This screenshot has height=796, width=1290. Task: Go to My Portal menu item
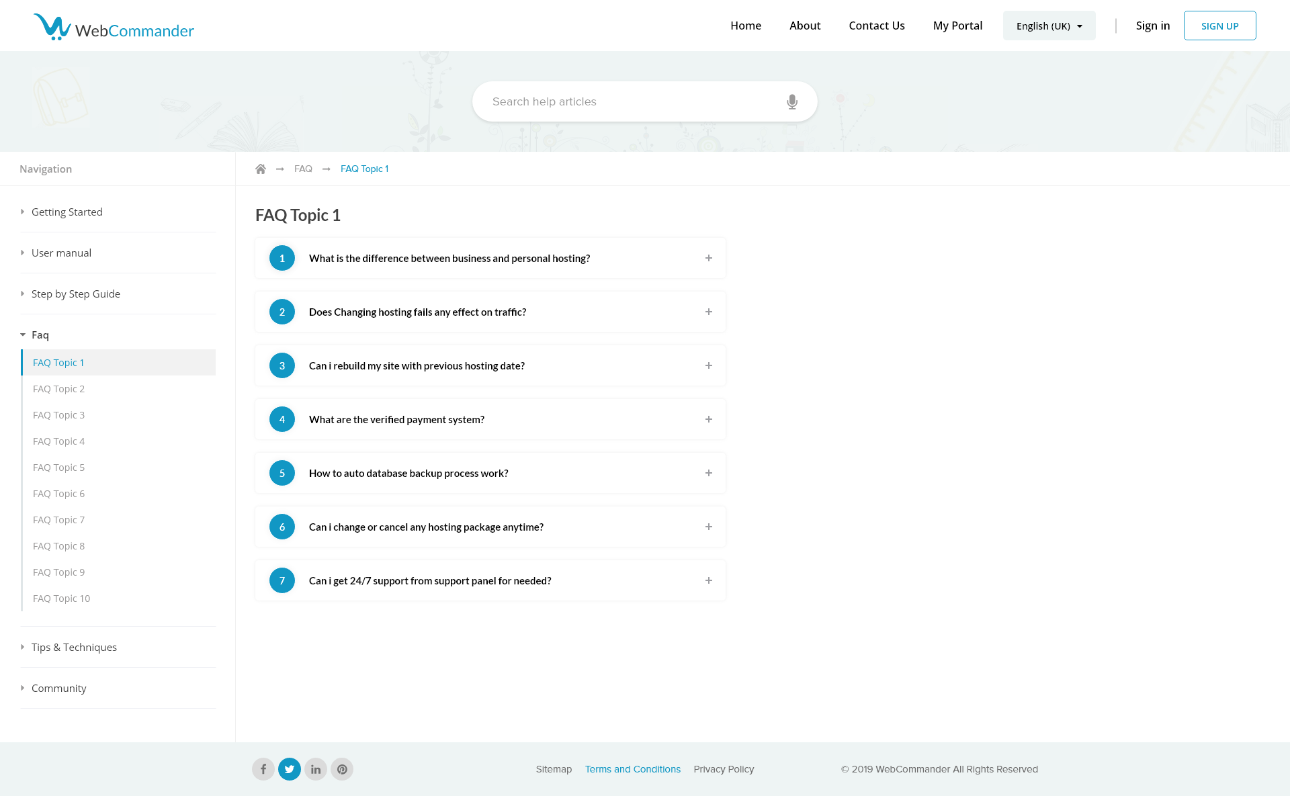point(957,26)
